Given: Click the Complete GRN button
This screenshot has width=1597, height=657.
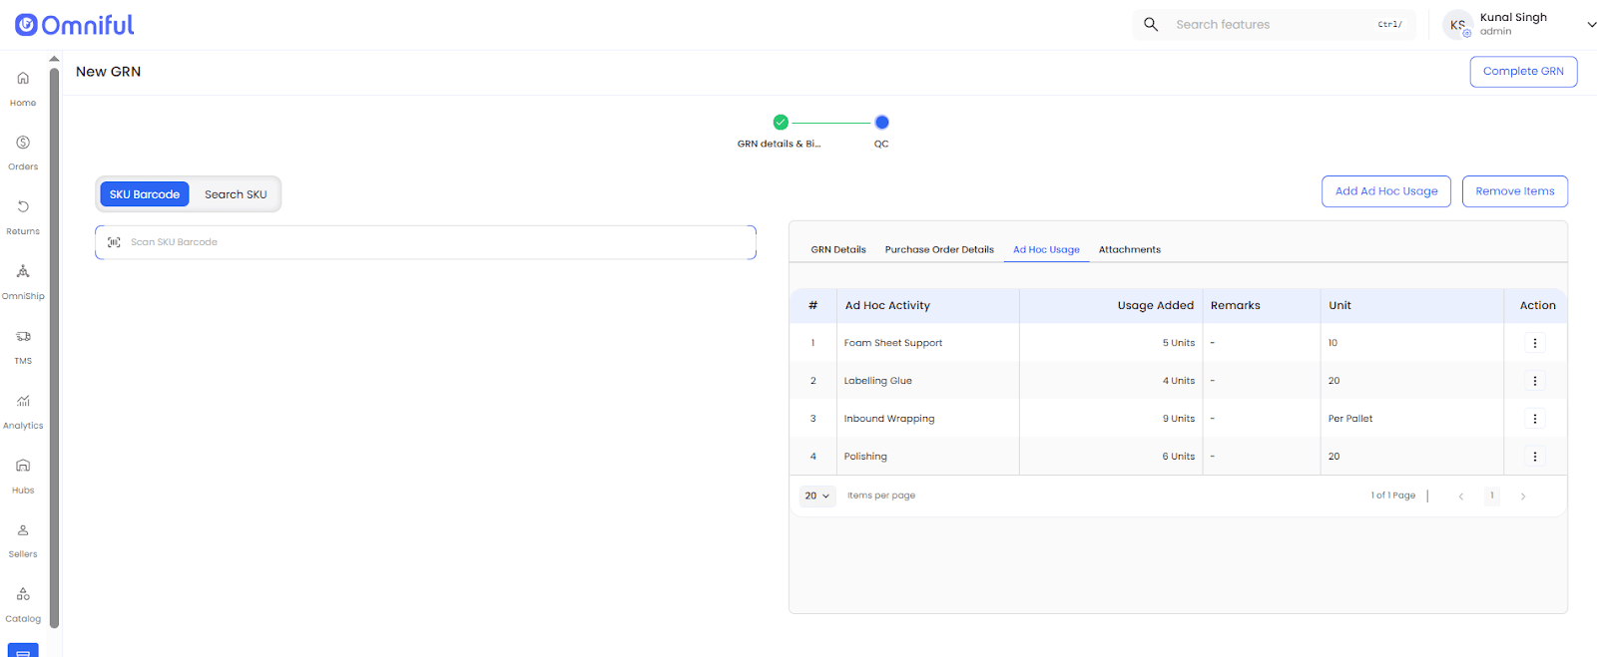Looking at the screenshot, I should click(x=1522, y=72).
